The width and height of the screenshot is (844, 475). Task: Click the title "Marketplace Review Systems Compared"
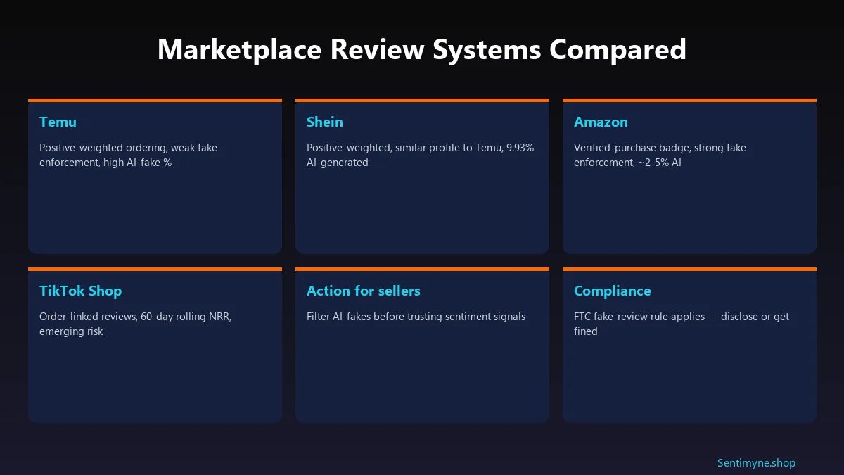pos(422,50)
